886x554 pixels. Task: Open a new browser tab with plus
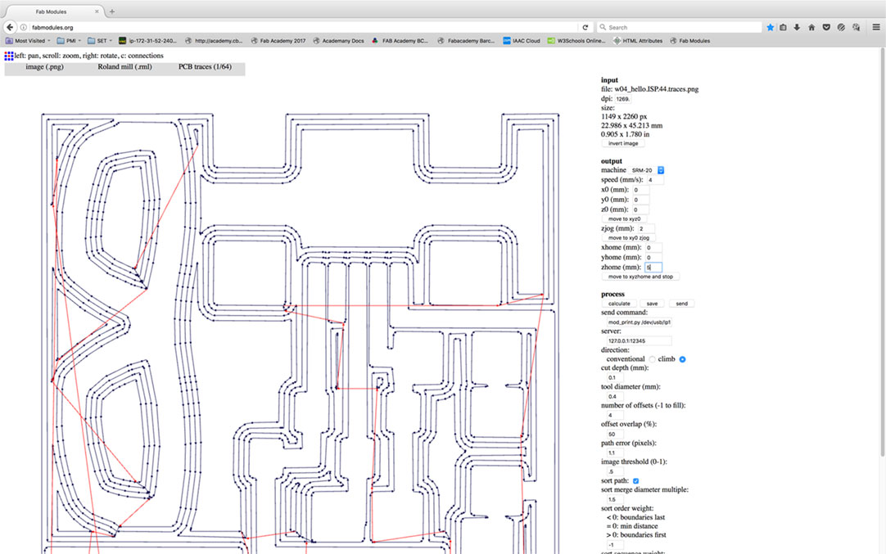(112, 11)
